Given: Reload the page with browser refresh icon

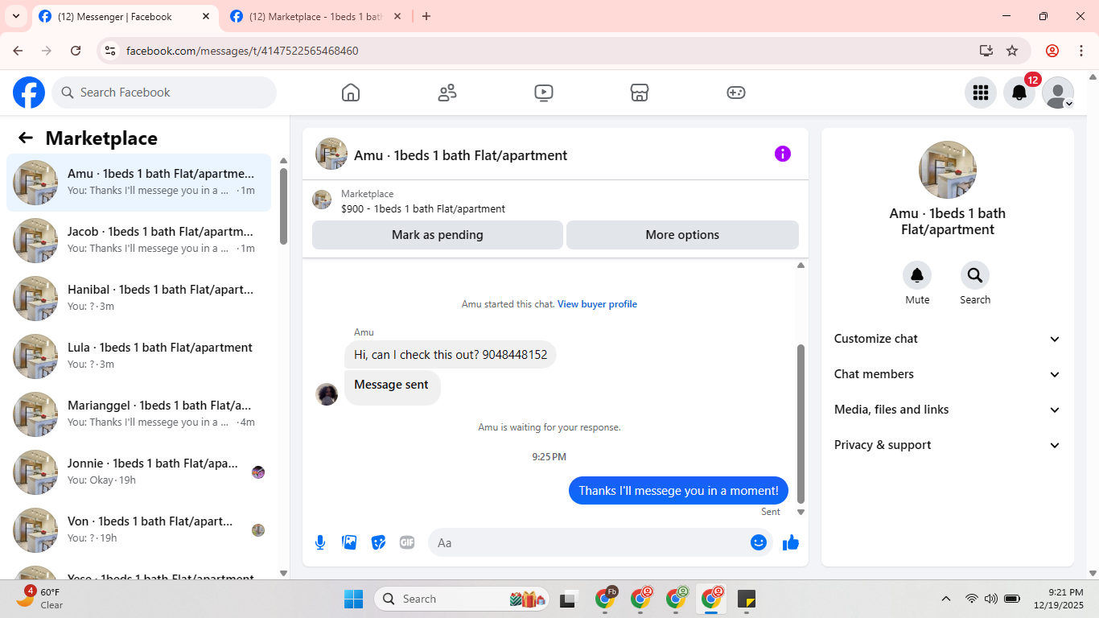Looking at the screenshot, I should tap(76, 51).
